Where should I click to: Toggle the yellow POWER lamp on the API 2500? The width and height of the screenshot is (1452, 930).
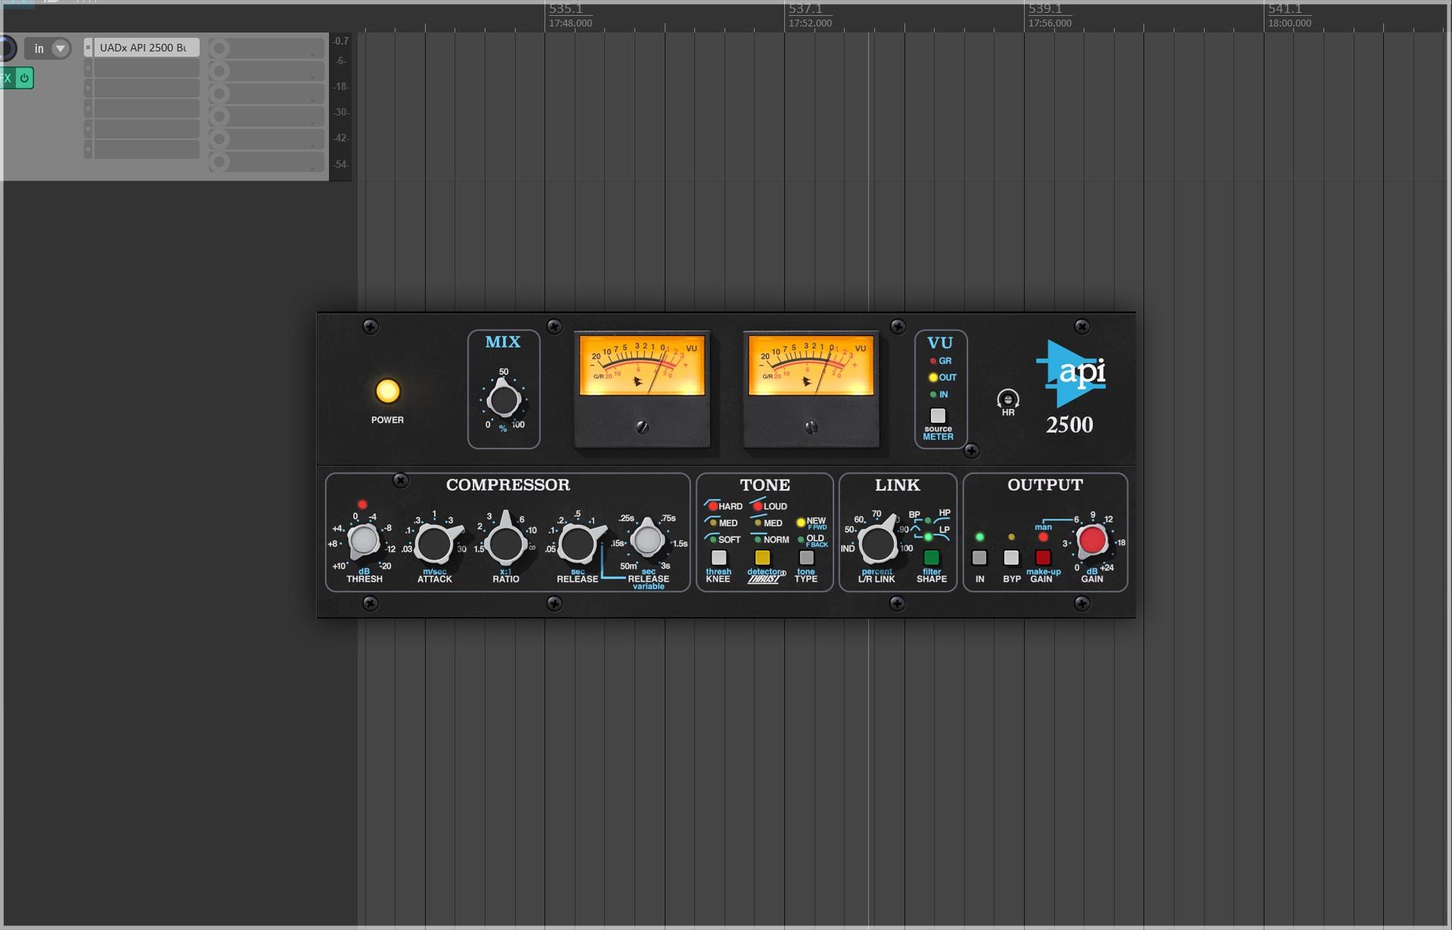point(387,391)
